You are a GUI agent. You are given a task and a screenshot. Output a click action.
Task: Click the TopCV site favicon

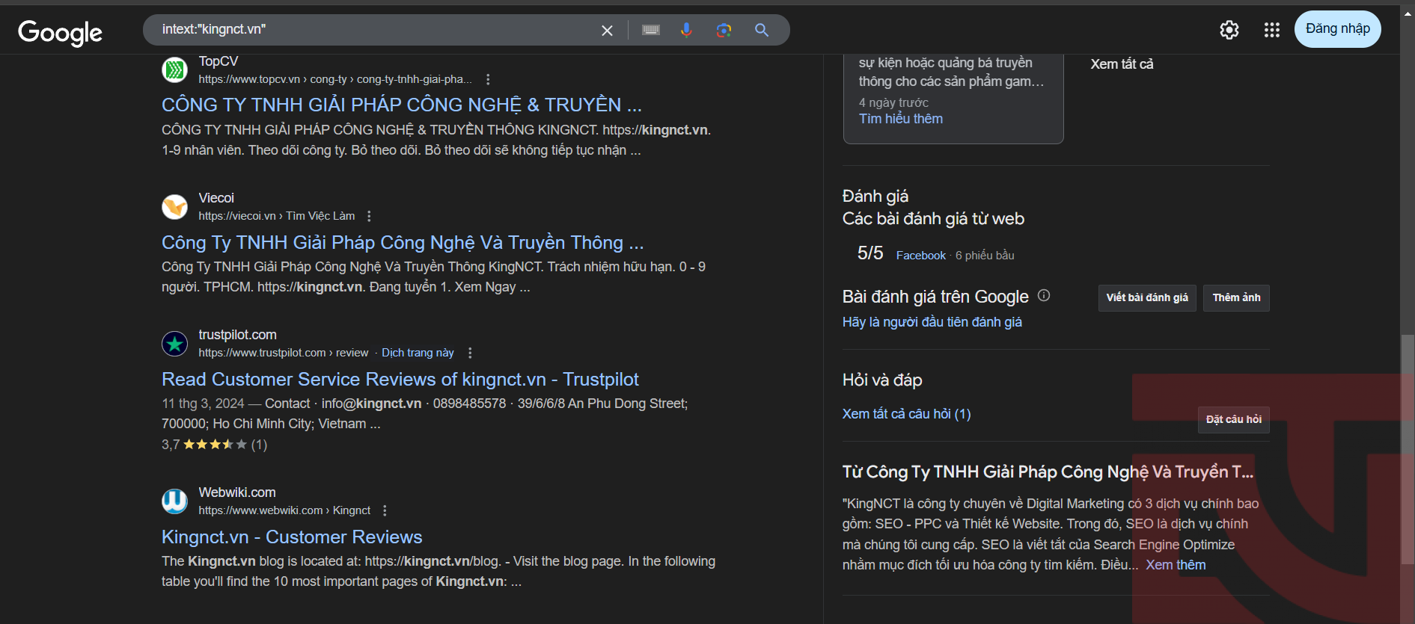coord(175,70)
